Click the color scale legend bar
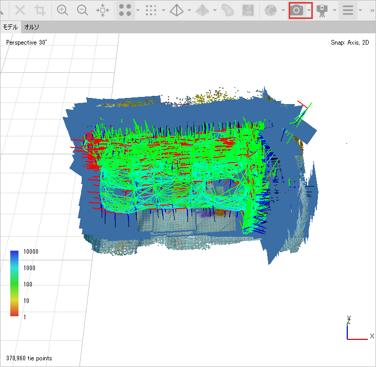 [x=14, y=283]
